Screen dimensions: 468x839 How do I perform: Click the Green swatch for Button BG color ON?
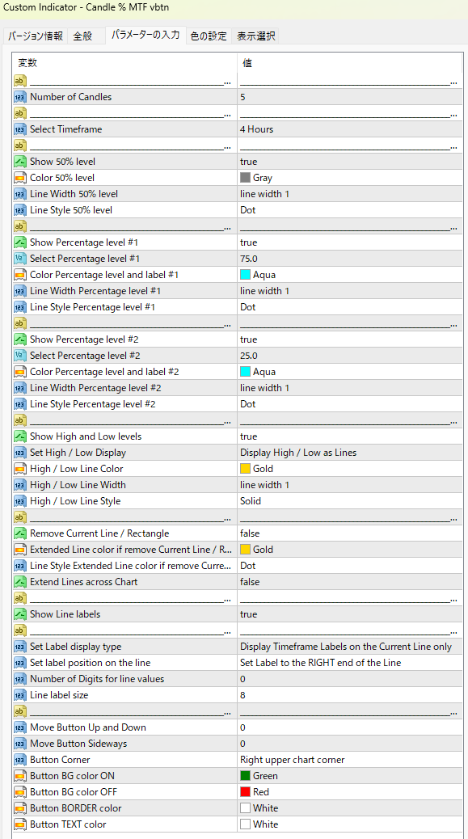[x=245, y=776]
